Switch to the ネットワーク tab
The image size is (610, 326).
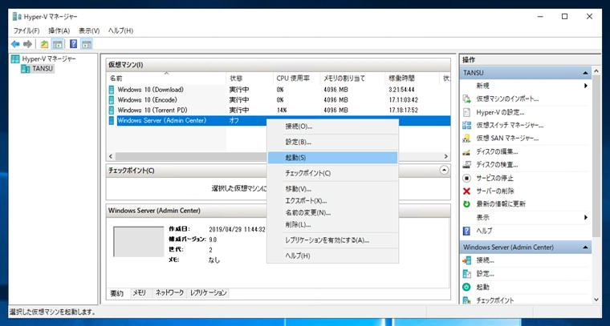[x=169, y=293]
